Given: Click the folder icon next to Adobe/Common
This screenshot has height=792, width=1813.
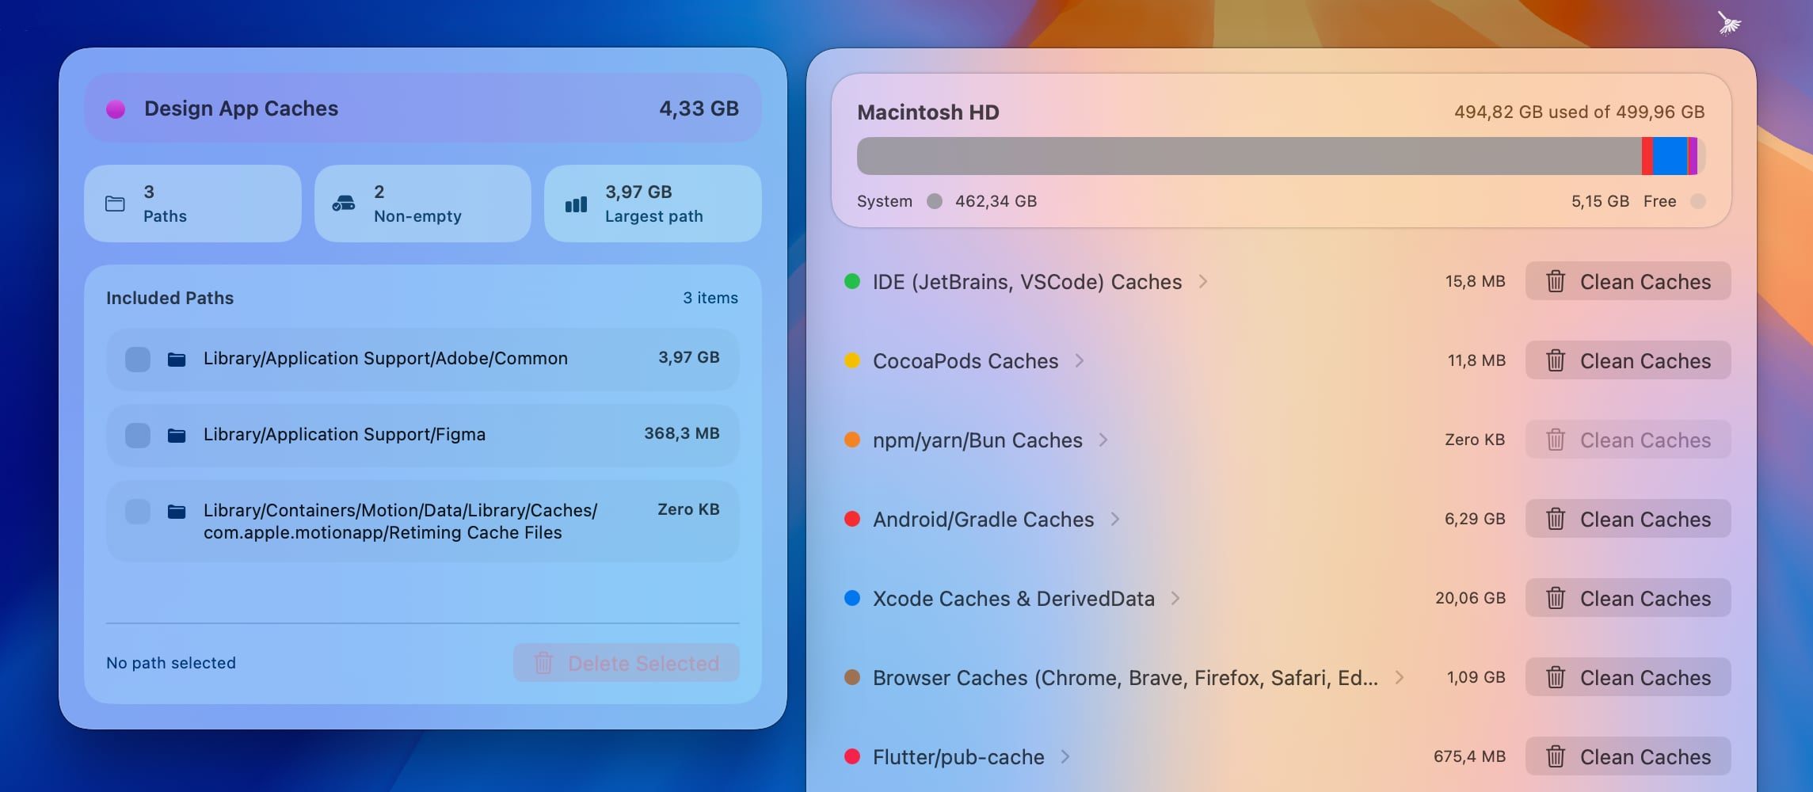Looking at the screenshot, I should [177, 360].
